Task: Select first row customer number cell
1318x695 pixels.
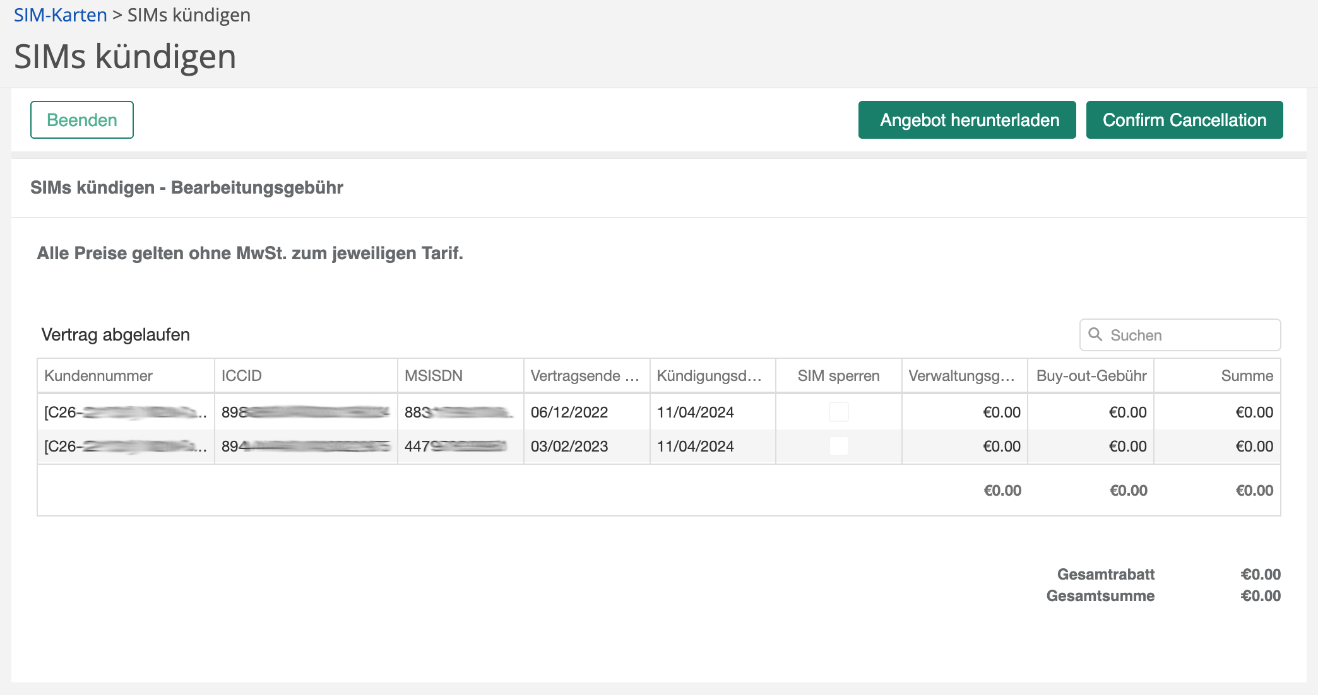Action: pyautogui.click(x=125, y=412)
